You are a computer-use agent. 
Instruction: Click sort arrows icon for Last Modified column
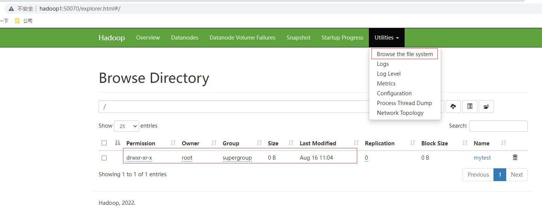[356, 143]
